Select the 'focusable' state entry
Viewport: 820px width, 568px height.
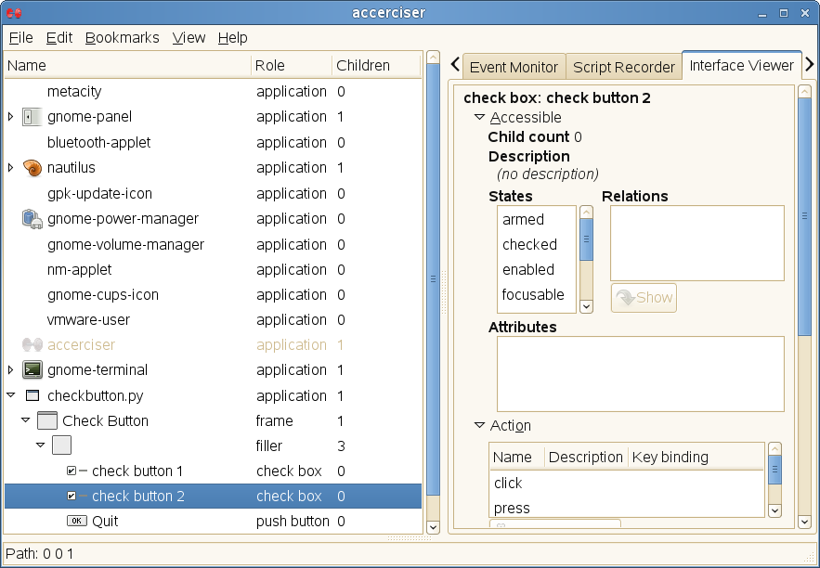tap(537, 295)
